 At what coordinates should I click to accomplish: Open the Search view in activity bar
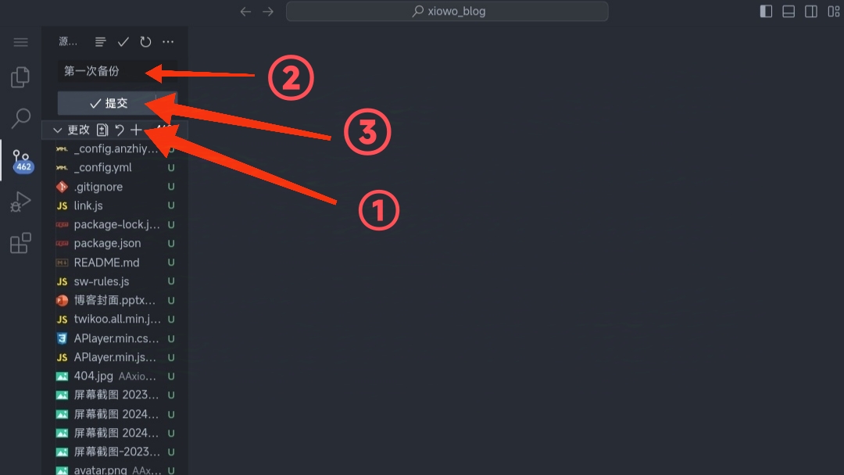[20, 118]
